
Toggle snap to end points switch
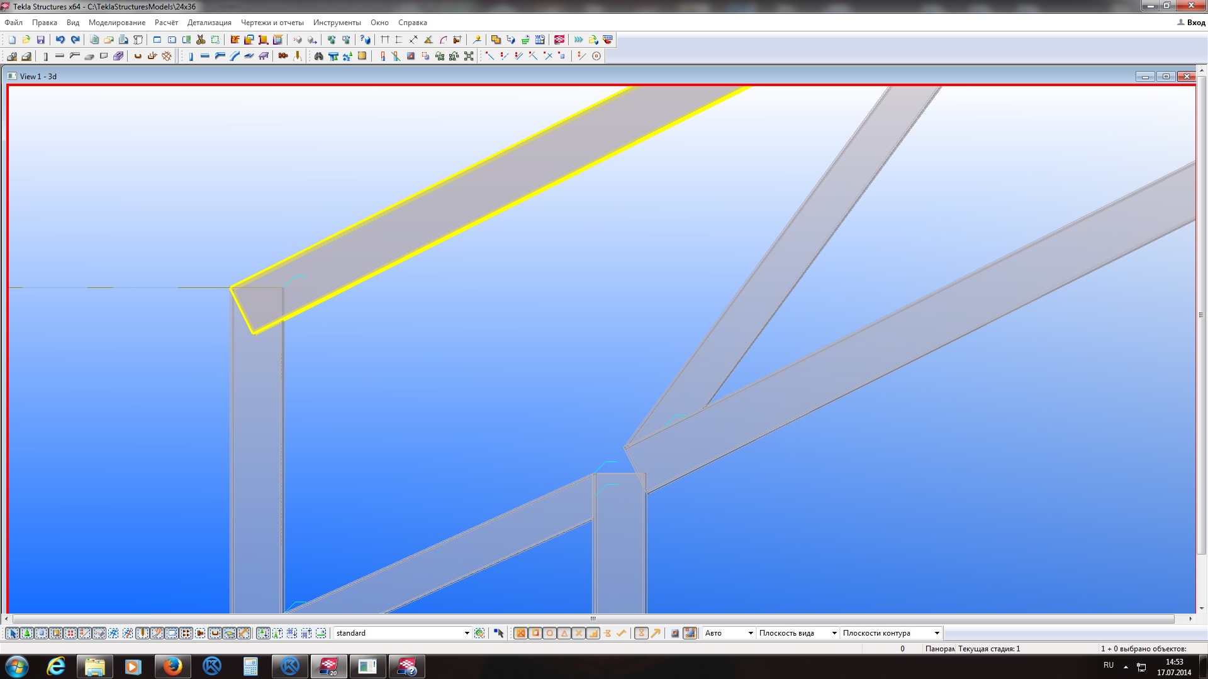tap(535, 633)
